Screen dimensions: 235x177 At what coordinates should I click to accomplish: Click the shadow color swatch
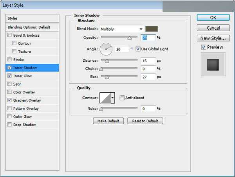pyautogui.click(x=151, y=29)
